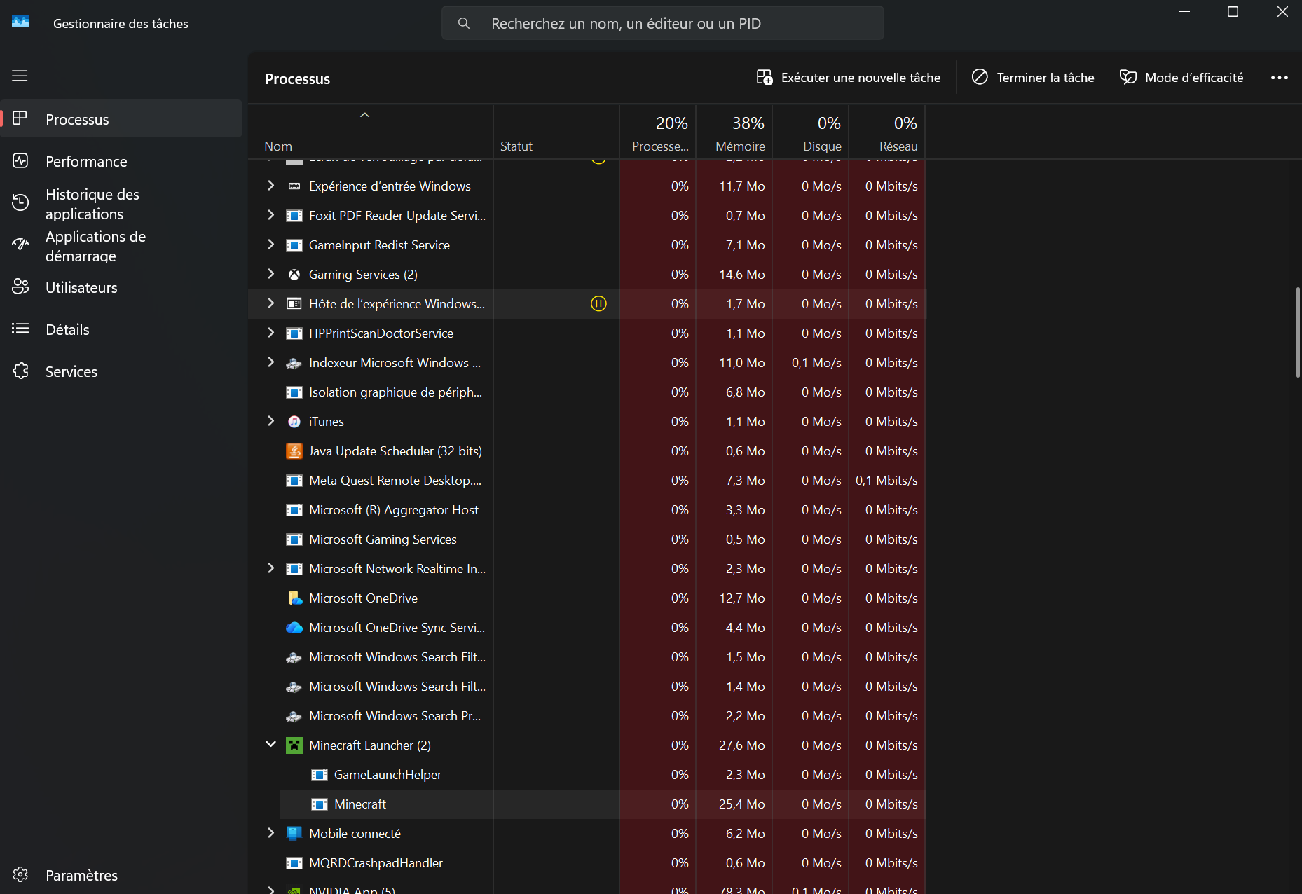Click the search field for name or PID
Screen dimensions: 1302x894
[662, 23]
